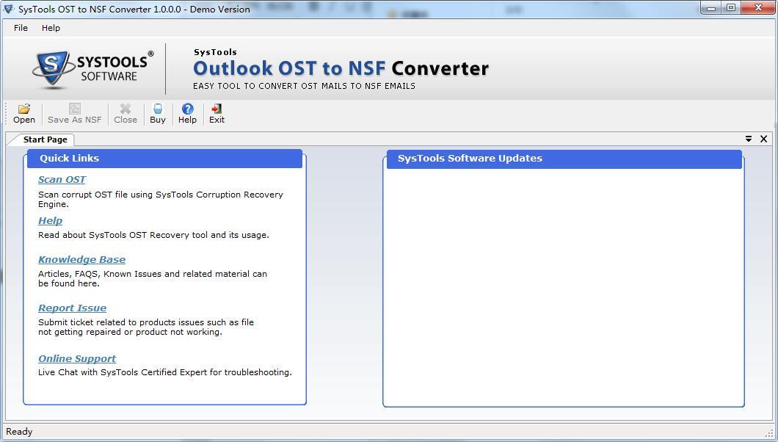Launch Online Support live chat link
The width and height of the screenshot is (778, 442).
77,359
